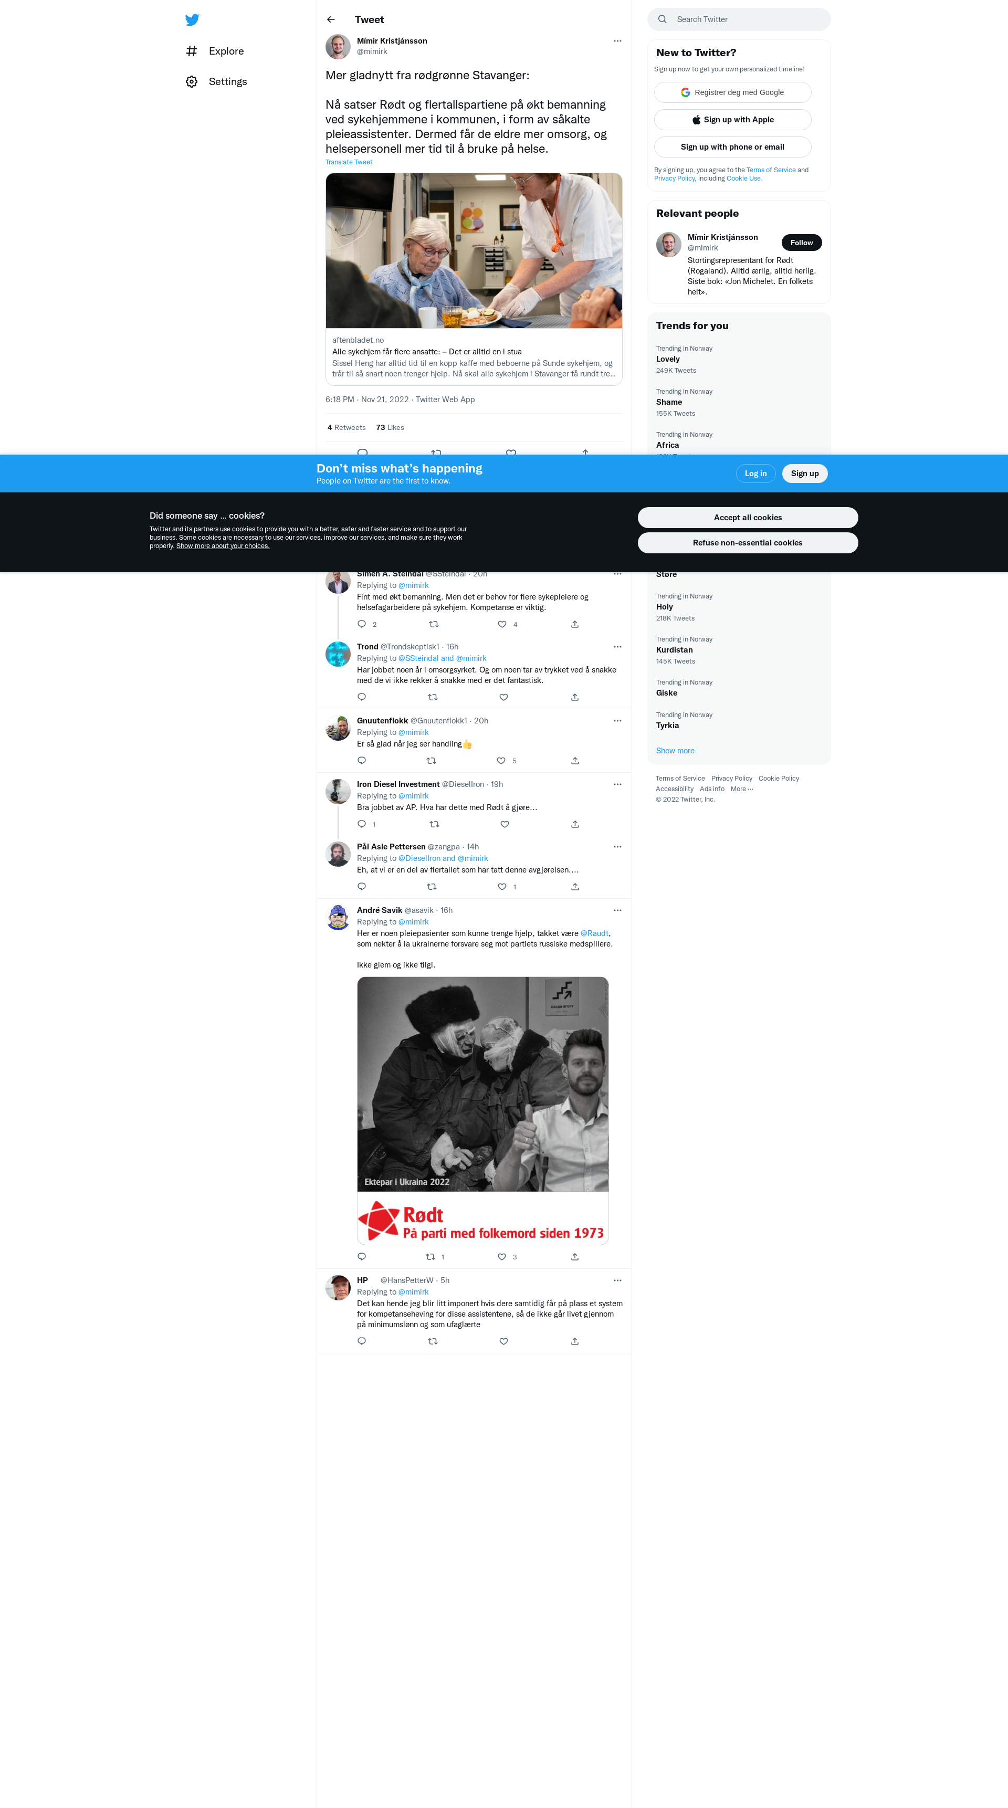Image resolution: width=1008 pixels, height=1808 pixels.
Task: Open Cookie Policy footer link
Action: [779, 779]
